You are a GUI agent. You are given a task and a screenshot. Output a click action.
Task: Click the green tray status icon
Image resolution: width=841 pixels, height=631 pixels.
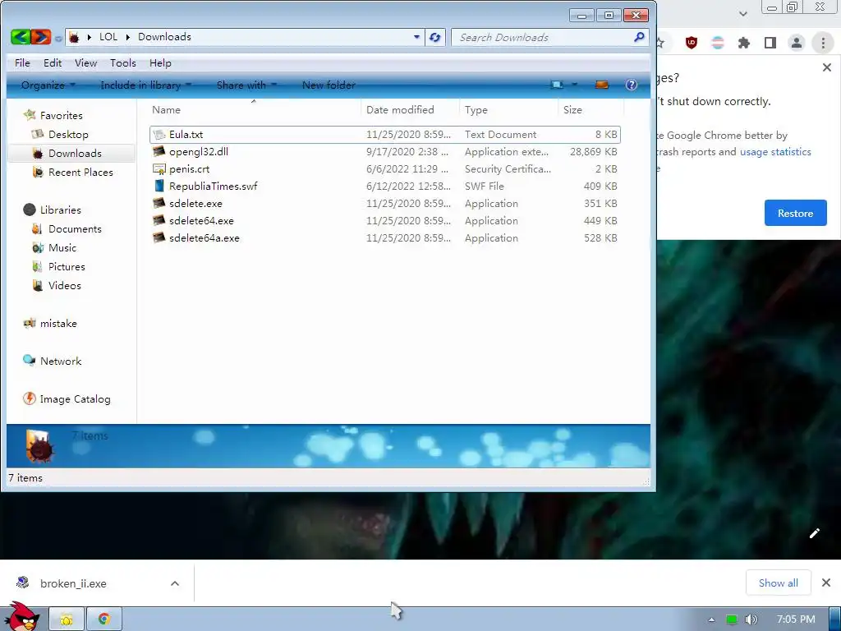coord(731,619)
